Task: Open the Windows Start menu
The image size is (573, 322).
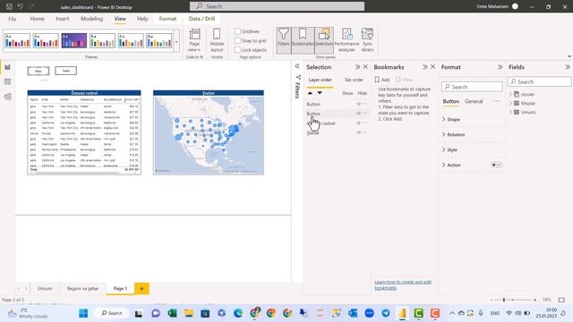Action: point(83,313)
